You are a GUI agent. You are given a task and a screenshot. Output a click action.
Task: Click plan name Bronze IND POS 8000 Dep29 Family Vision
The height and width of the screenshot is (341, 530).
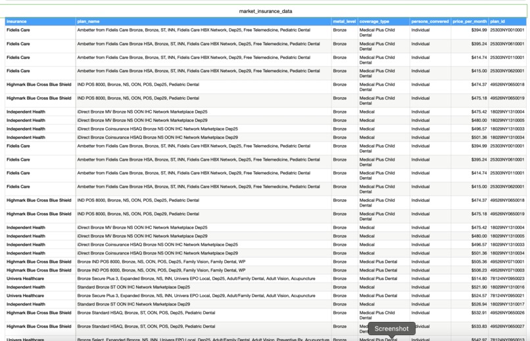coord(161,270)
